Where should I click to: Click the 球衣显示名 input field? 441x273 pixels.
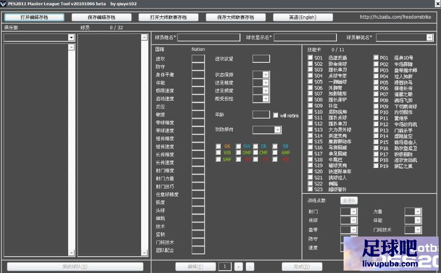[x=305, y=37]
